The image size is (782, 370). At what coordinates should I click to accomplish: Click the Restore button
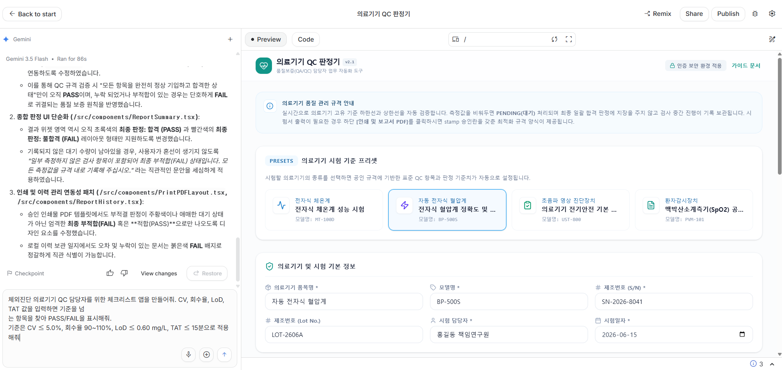click(x=207, y=273)
